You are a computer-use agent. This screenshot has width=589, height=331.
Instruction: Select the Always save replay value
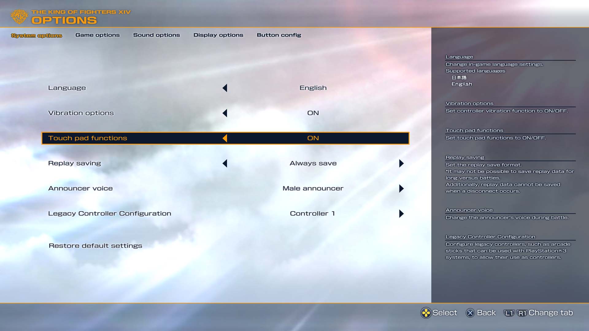click(x=313, y=163)
